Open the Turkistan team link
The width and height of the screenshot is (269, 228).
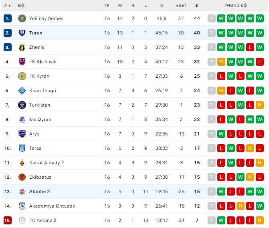[x=40, y=105]
